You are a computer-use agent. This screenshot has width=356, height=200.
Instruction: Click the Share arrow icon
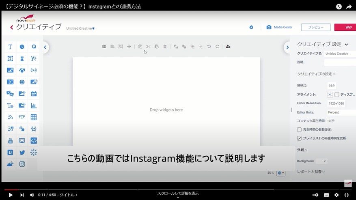[349, 6]
